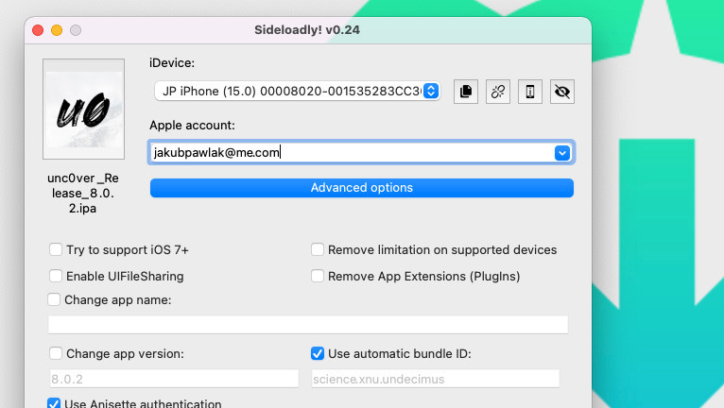Click the unc0ver IPA thumbnail image
This screenshot has height=408, width=724.
pyautogui.click(x=83, y=109)
